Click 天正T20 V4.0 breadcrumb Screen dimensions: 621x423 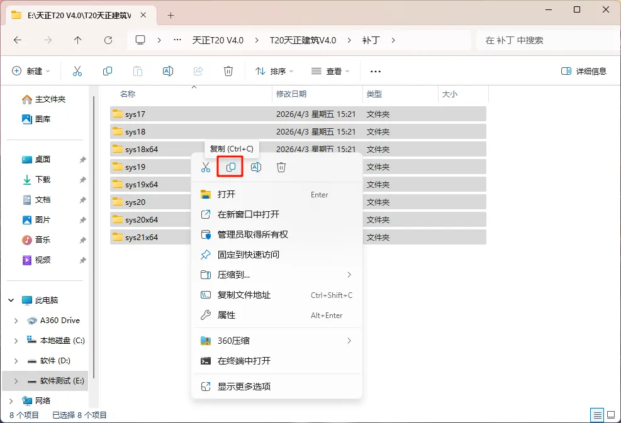[x=218, y=40]
